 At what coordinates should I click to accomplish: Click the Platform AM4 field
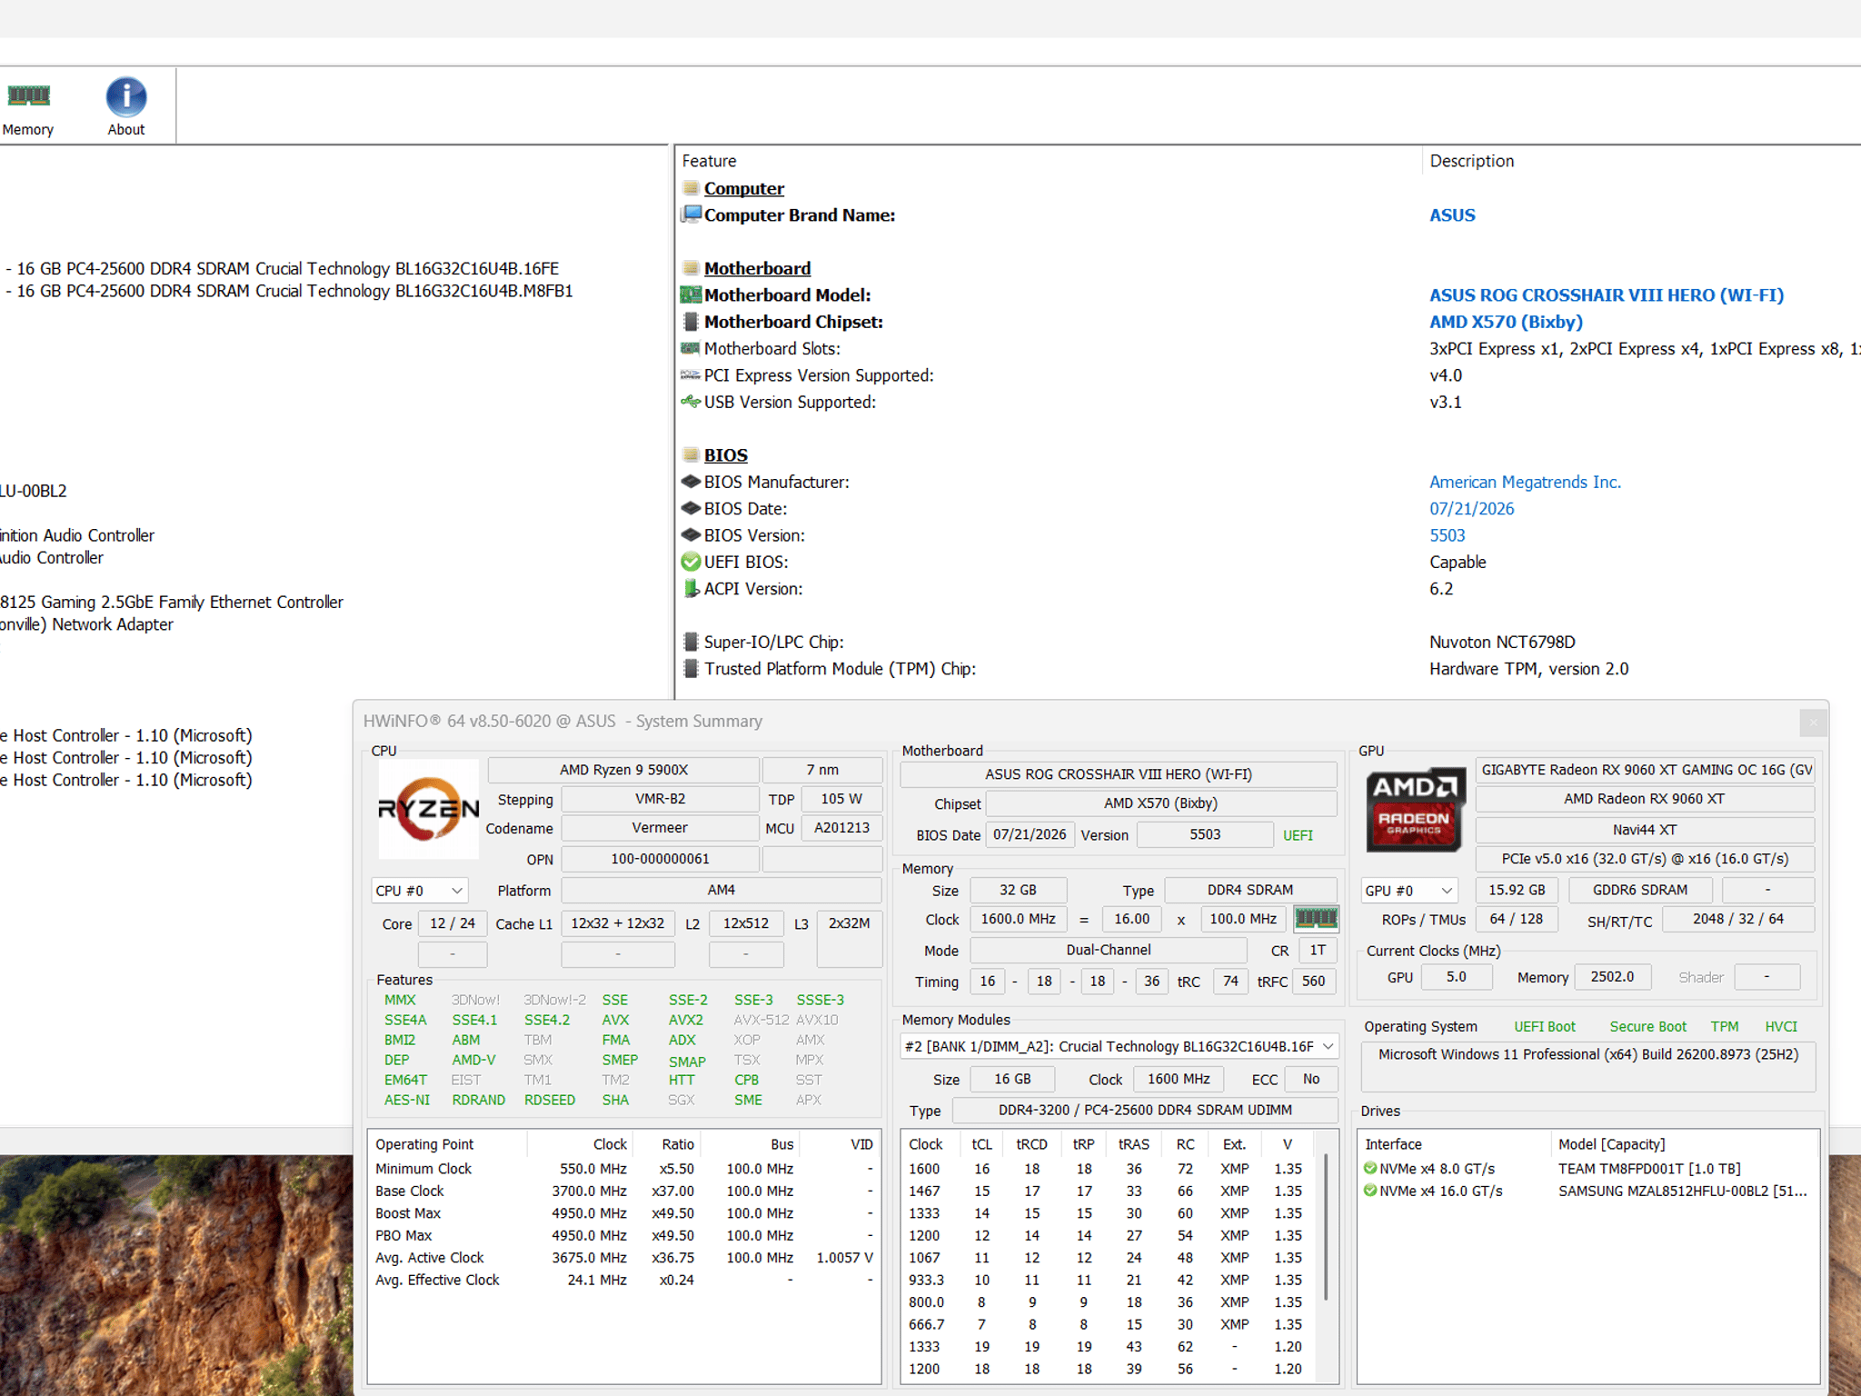click(722, 890)
